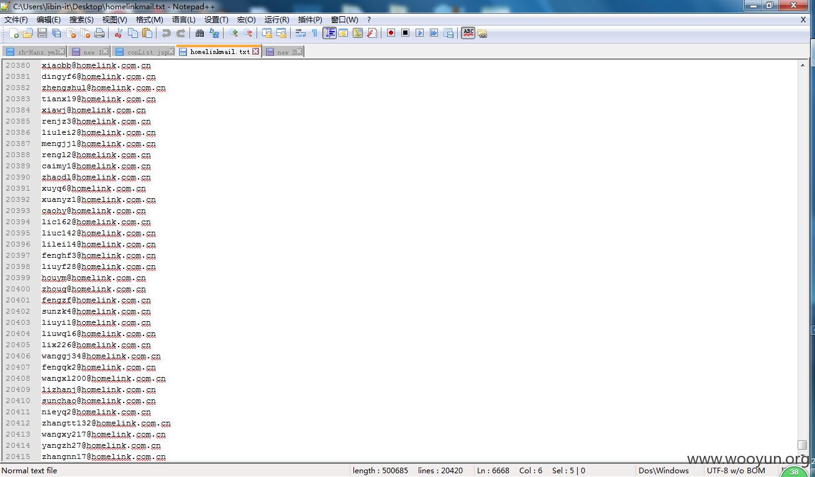815x477 pixels.
Task: Toggle the word wrap toolbar icon
Action: [301, 33]
